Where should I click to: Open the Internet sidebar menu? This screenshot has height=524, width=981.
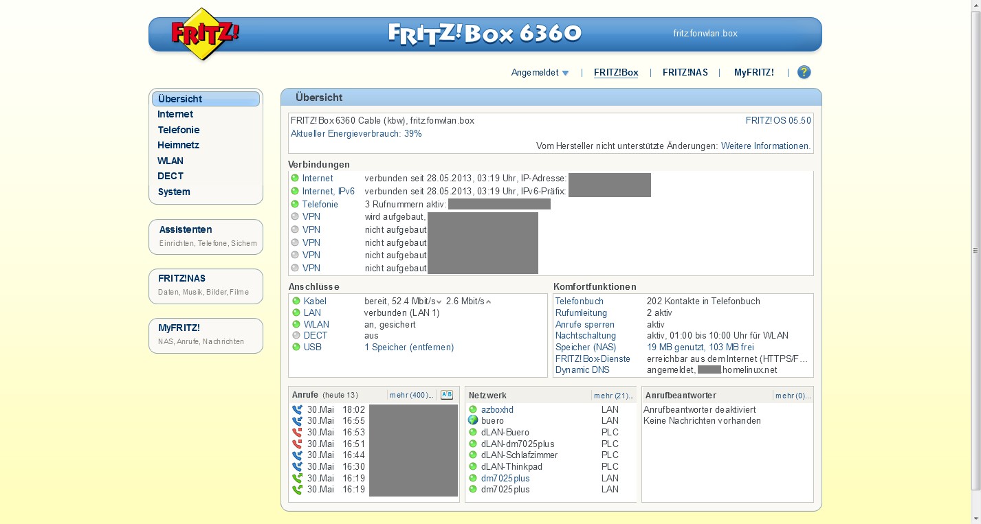pyautogui.click(x=175, y=114)
